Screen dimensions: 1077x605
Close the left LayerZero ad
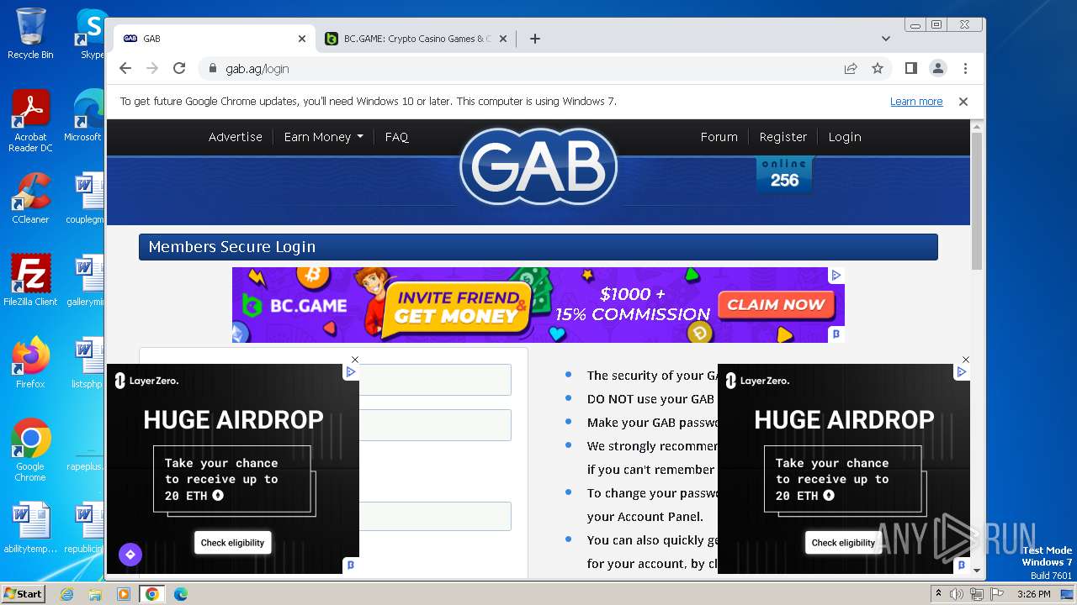354,359
